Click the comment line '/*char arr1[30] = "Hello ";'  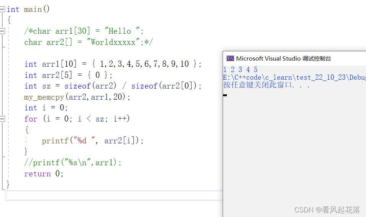[84, 31]
